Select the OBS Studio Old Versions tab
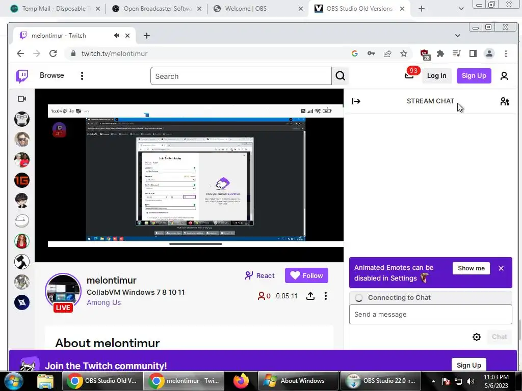 pyautogui.click(x=359, y=9)
